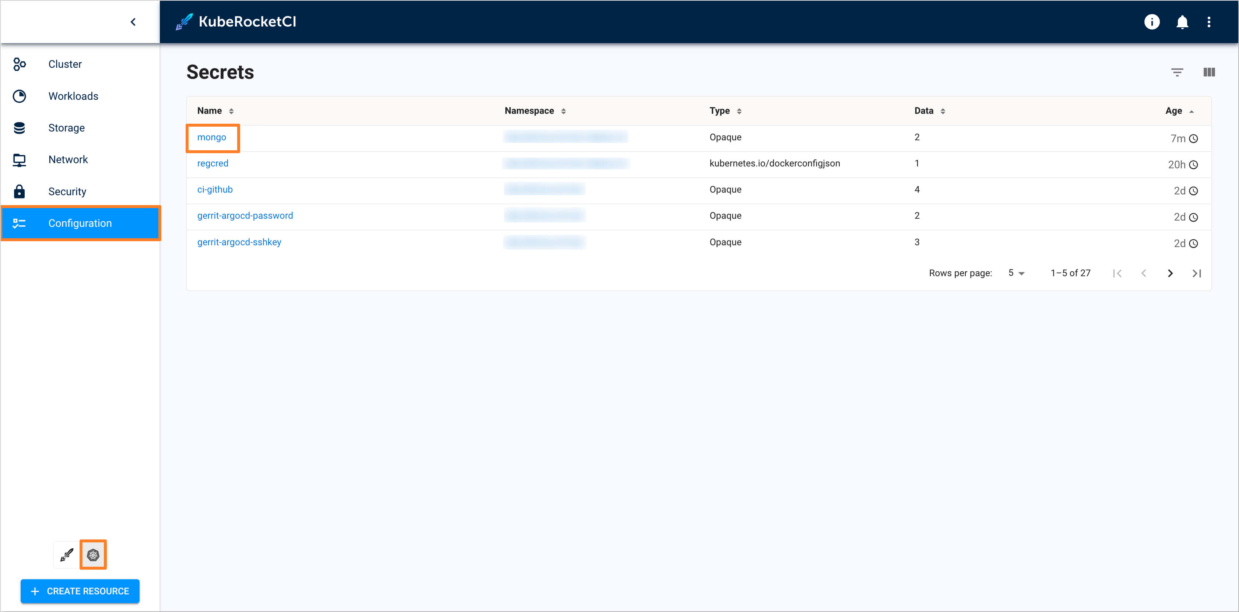Click the Storage database icon in the sidebar
This screenshot has height=612, width=1239.
pyautogui.click(x=19, y=128)
